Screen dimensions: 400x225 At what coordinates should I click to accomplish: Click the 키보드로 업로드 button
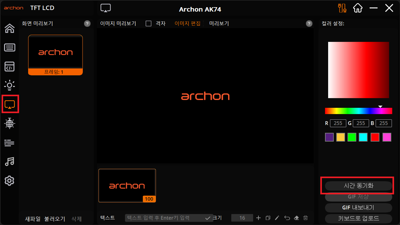[x=359, y=218]
